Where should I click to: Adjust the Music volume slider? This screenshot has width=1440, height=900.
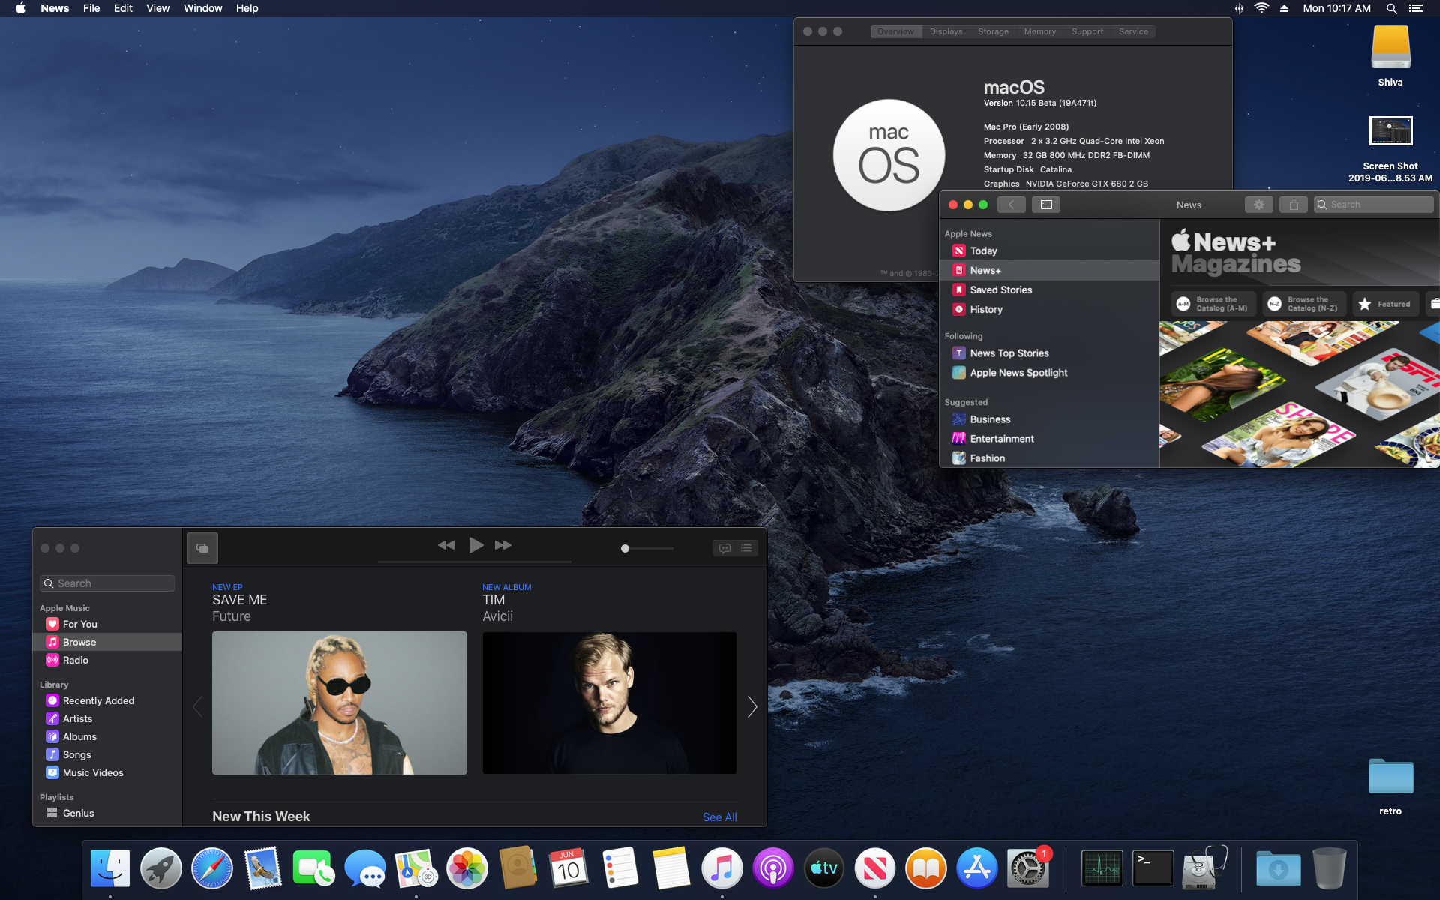(x=625, y=549)
